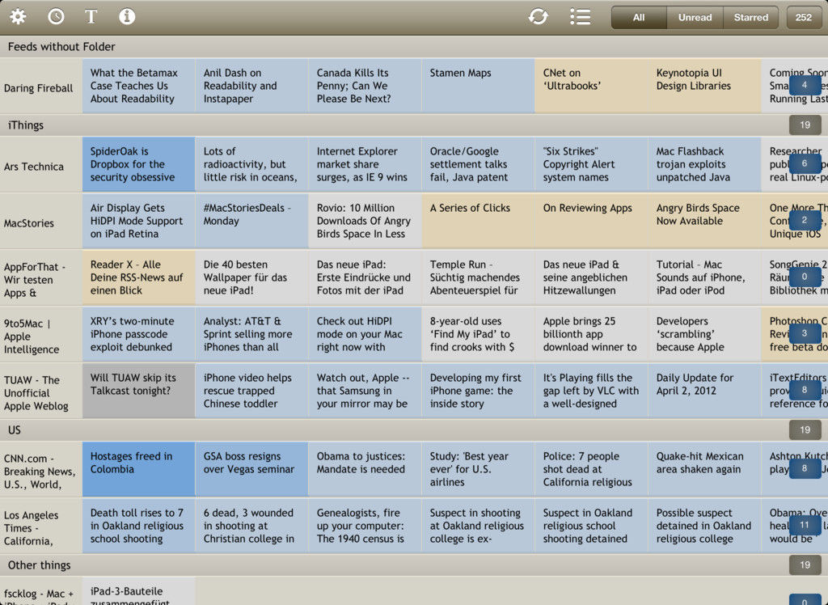Screen dimensions: 828x605
Task: Open "Die 40 besten Wallpaper" article
Action: tap(251, 277)
